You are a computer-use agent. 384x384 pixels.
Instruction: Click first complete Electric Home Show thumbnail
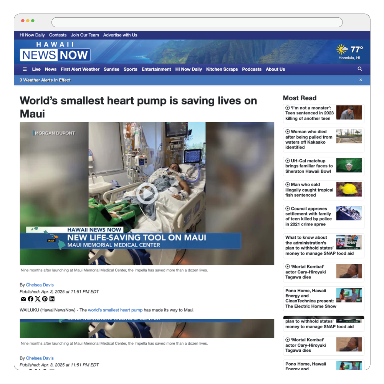[349, 295]
